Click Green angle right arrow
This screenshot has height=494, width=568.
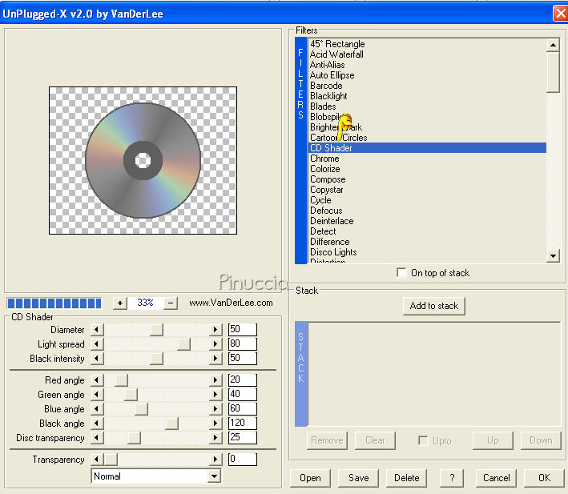[x=216, y=395]
